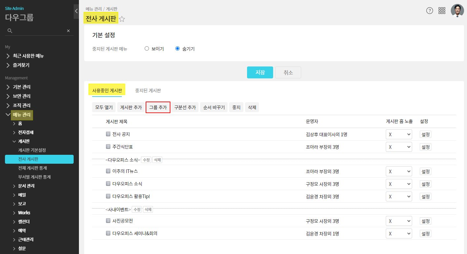The width and height of the screenshot is (467, 254).
Task: Click inside the sidebar search field
Action: pyautogui.click(x=39, y=31)
